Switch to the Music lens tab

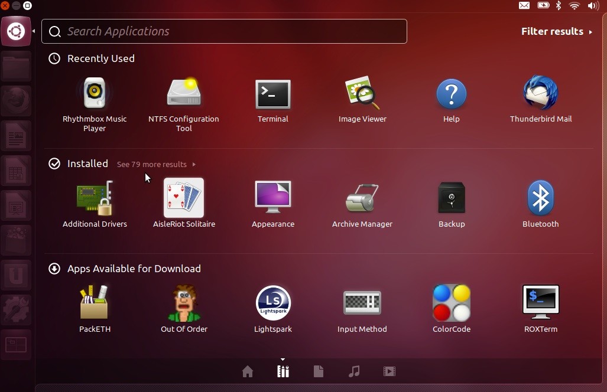tap(354, 371)
